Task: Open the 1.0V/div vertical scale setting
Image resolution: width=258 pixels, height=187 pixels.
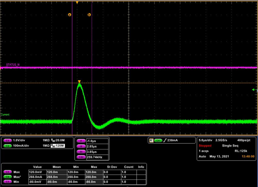Action: click(x=19, y=140)
